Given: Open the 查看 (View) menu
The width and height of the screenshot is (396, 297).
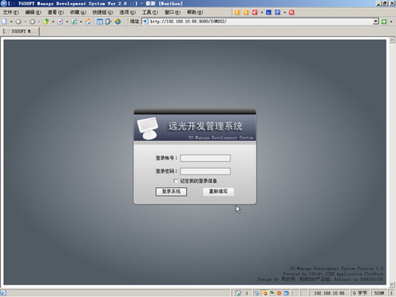Looking at the screenshot, I should [x=55, y=13].
